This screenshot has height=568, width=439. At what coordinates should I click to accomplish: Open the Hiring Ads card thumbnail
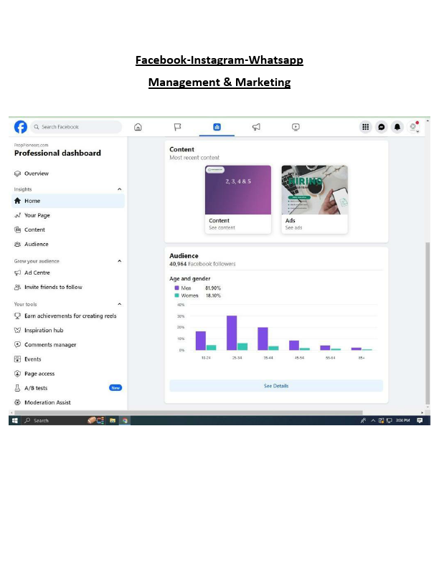(314, 190)
